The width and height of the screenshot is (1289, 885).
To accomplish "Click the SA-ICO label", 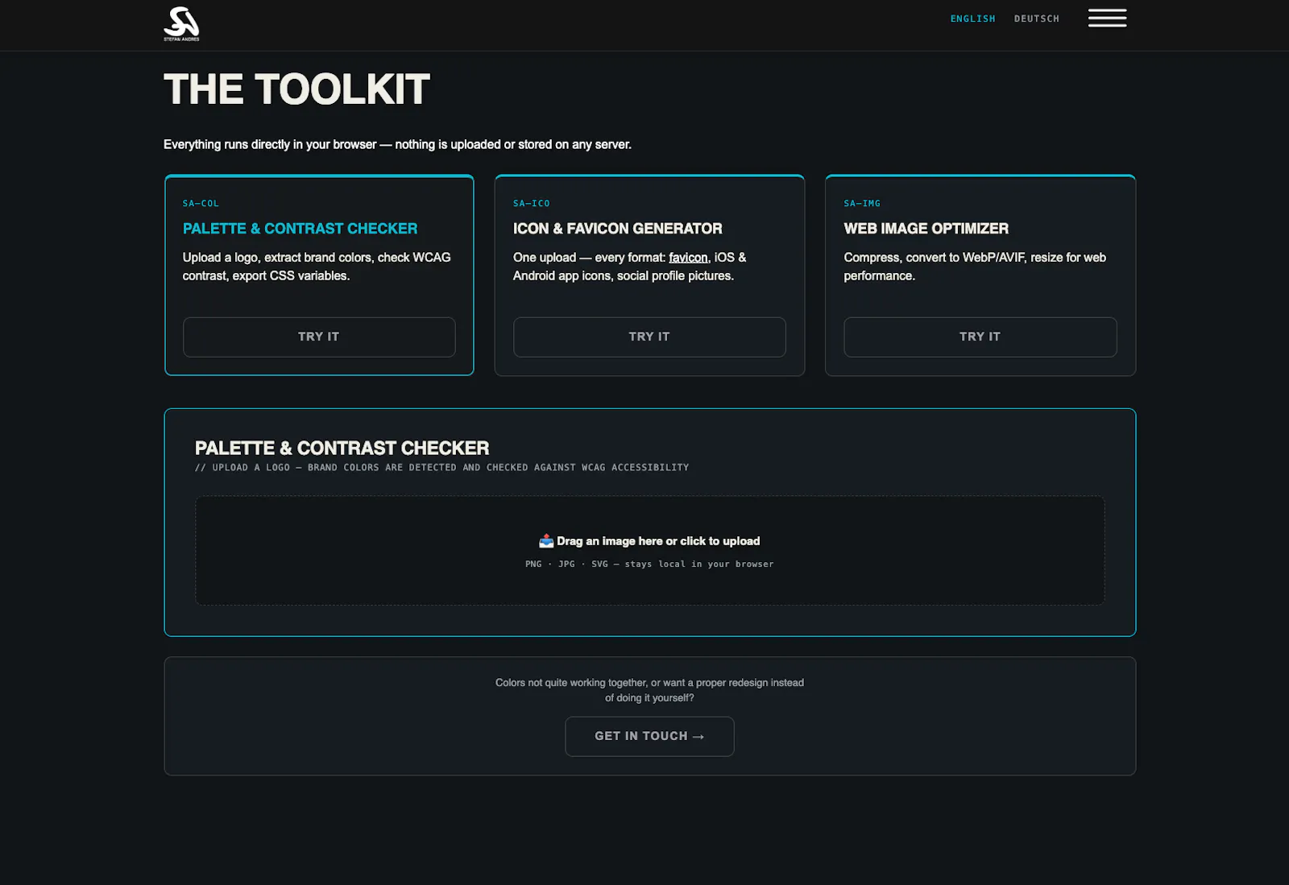I will tap(531, 204).
